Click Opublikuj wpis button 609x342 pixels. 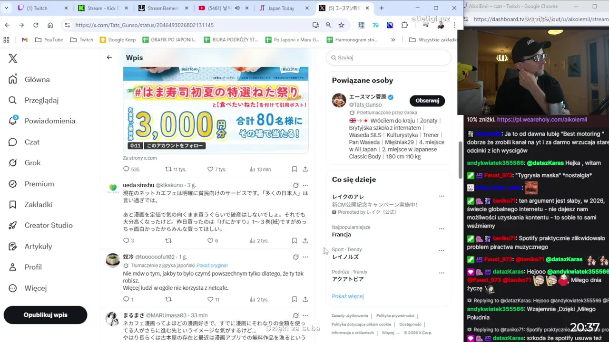(x=46, y=315)
